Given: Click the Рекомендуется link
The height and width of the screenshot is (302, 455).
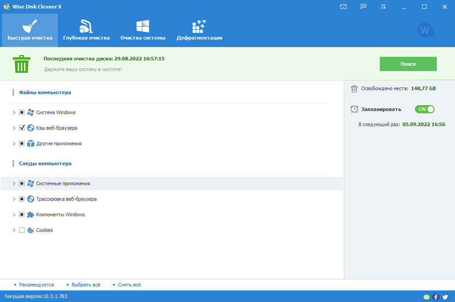Looking at the screenshot, I should click(x=36, y=285).
